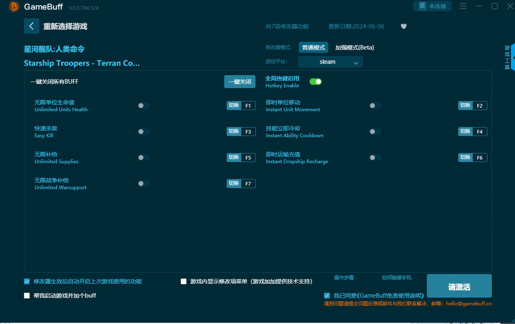Screen dimensions: 515x324
Task: Toggle Unlimited Units Health switch
Action: click(x=144, y=106)
